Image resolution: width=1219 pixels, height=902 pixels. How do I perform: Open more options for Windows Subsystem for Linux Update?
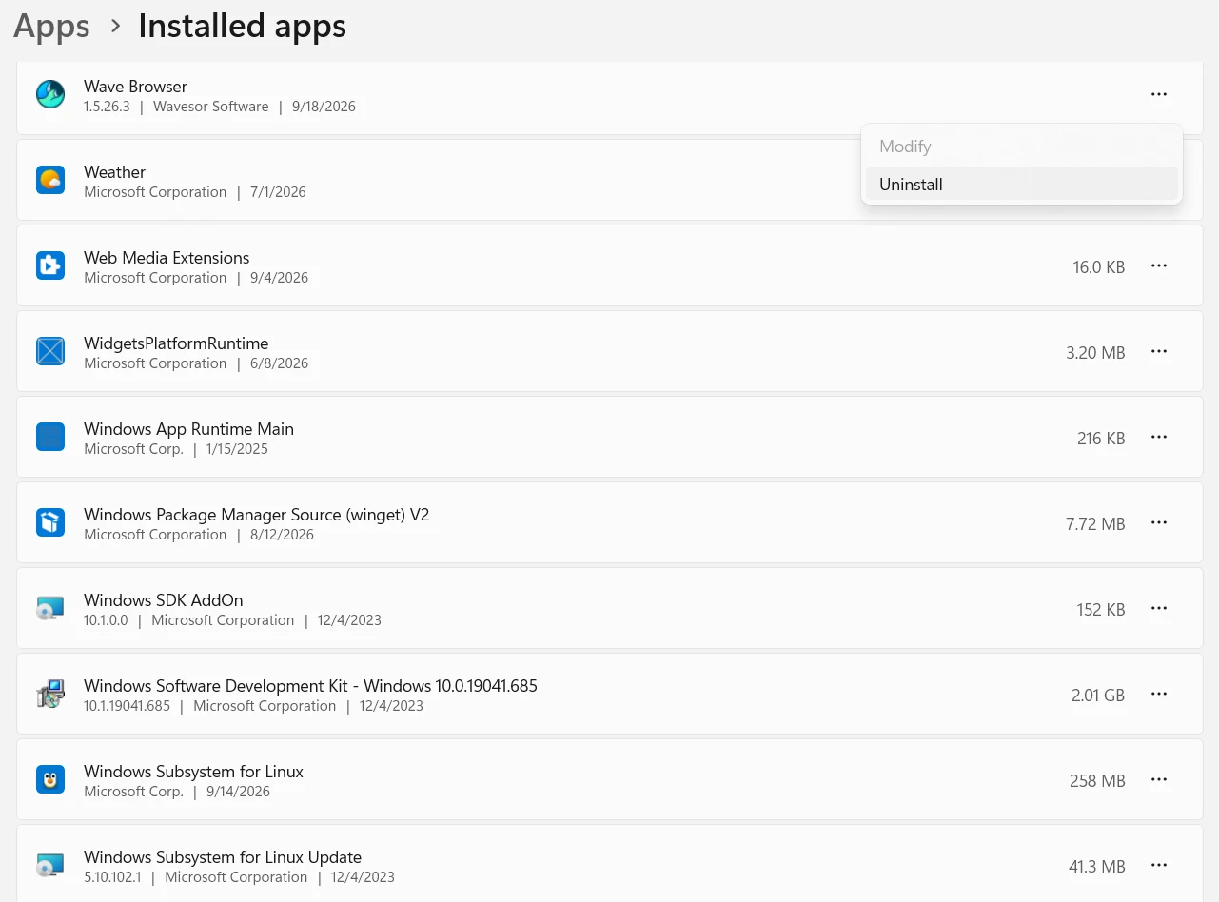point(1158,865)
